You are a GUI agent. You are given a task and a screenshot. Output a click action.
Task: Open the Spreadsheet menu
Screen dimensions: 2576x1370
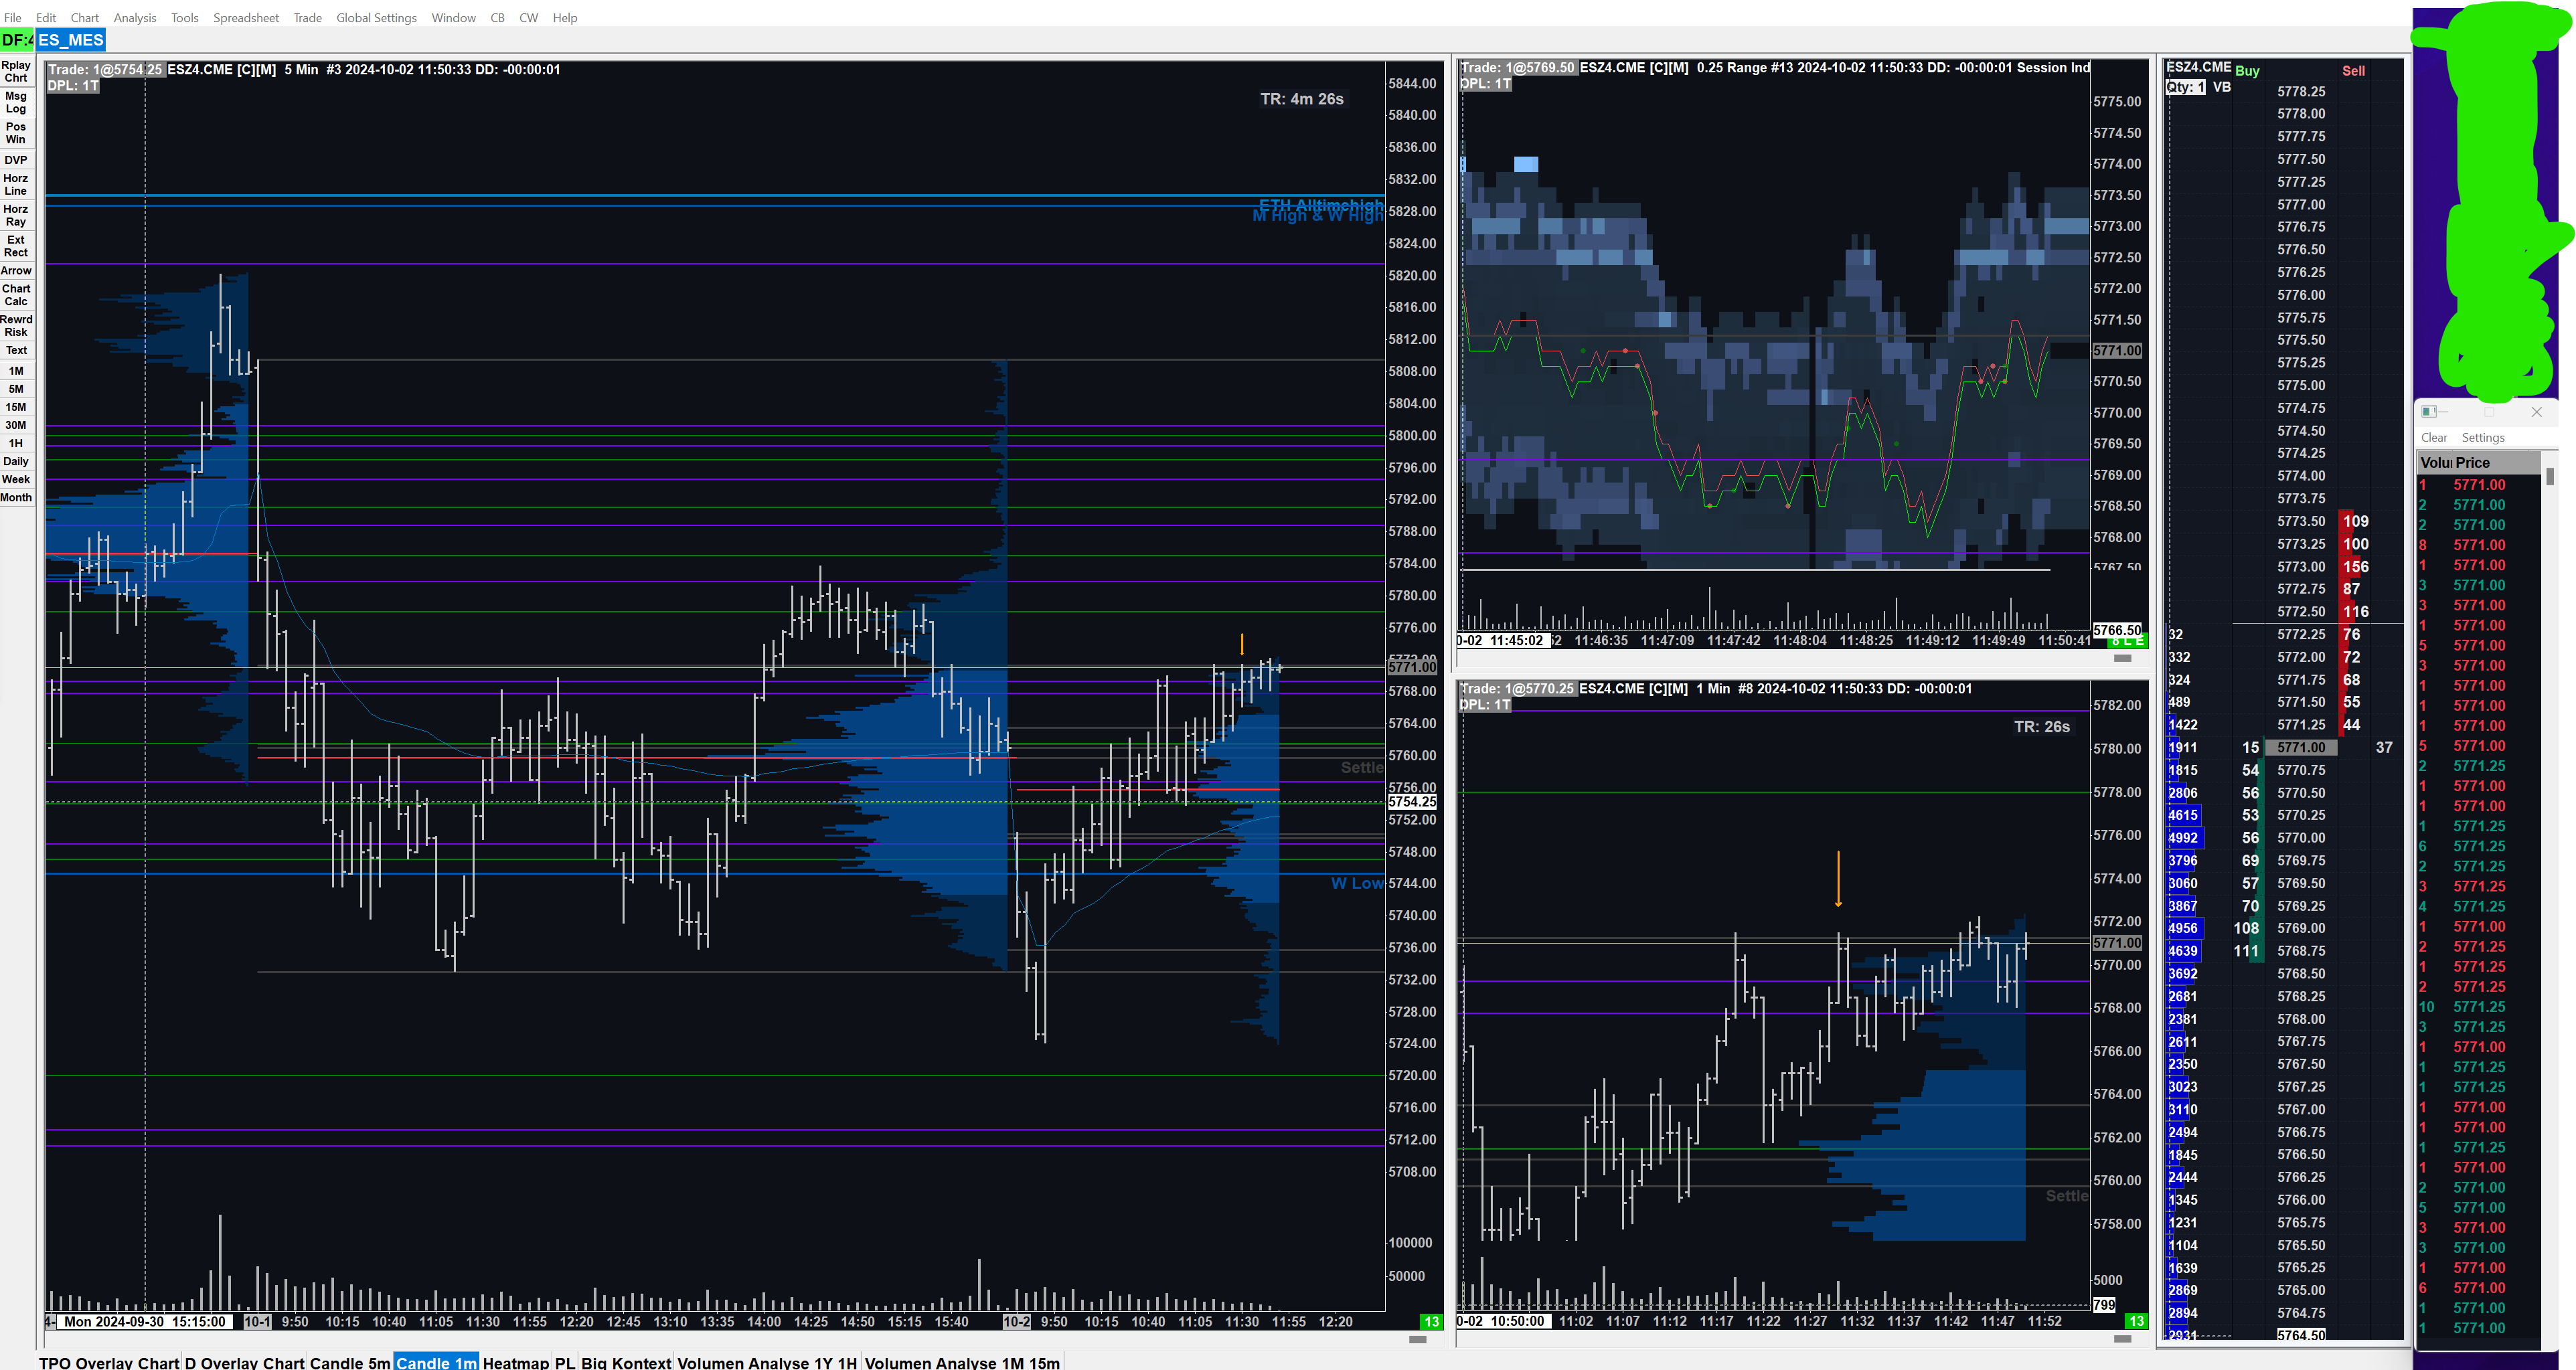(245, 18)
